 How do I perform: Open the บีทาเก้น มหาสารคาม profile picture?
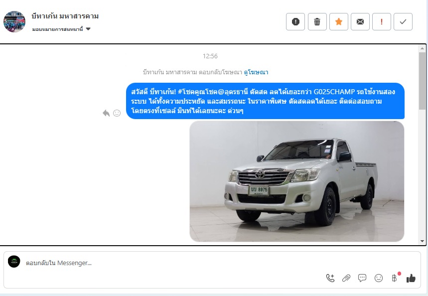14,21
